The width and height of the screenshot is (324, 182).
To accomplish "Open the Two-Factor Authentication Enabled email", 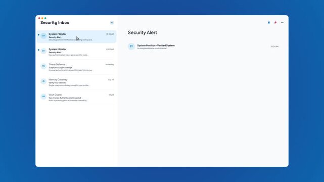I will pyautogui.click(x=76, y=98).
